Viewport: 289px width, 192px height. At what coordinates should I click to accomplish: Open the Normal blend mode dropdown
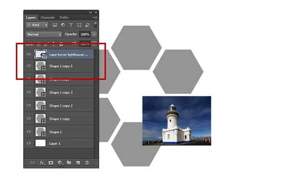point(44,34)
